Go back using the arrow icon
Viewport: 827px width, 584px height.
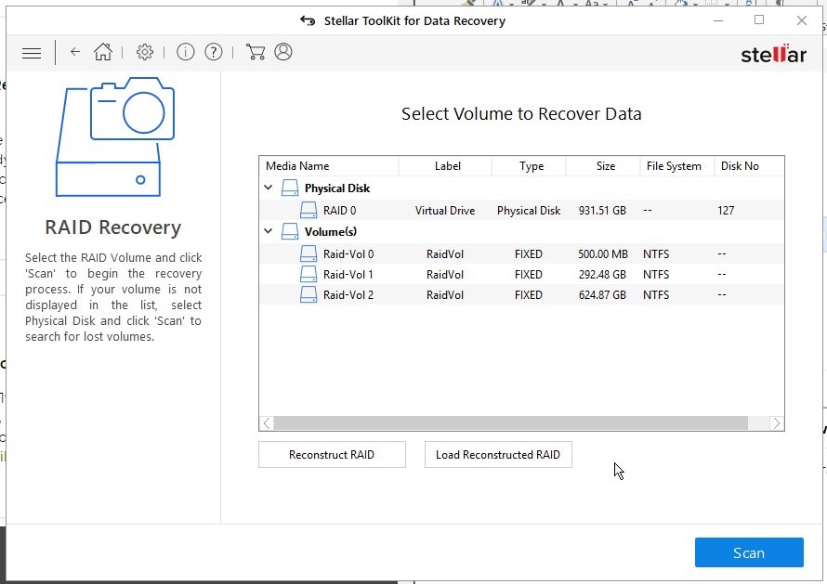(75, 53)
